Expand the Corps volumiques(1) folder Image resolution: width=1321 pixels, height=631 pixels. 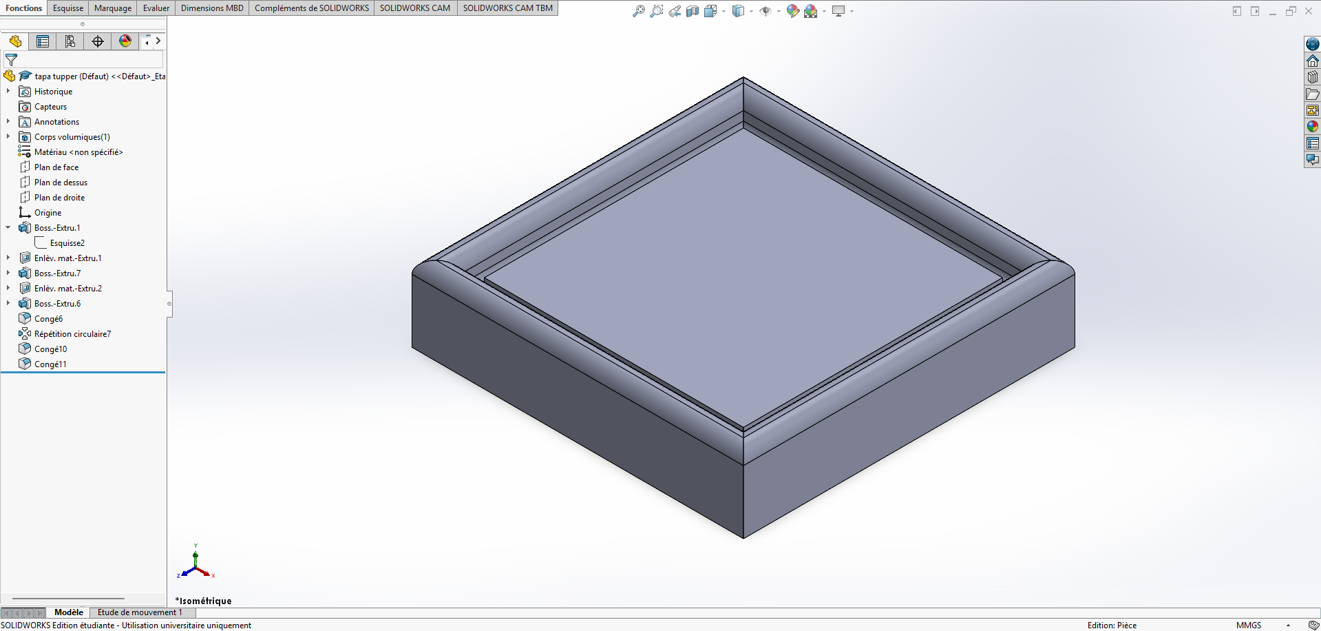(8, 137)
